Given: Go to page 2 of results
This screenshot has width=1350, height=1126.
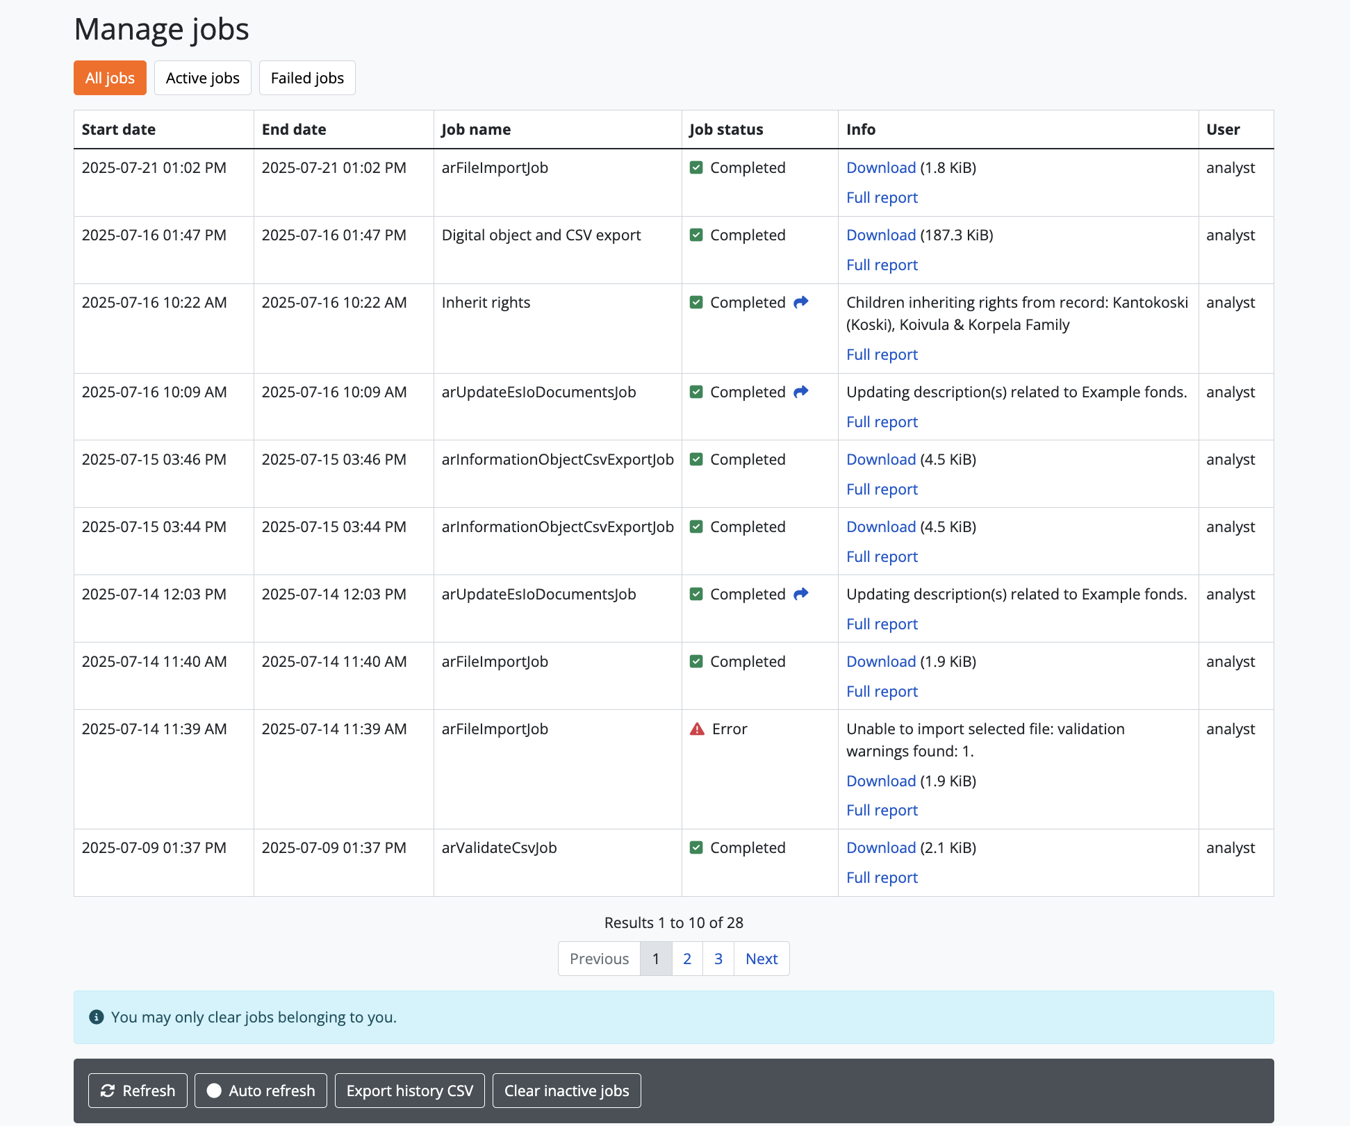Looking at the screenshot, I should [x=687, y=959].
